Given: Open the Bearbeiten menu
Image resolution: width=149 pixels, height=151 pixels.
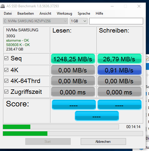Looking at the screenshot, I should (x=26, y=13).
